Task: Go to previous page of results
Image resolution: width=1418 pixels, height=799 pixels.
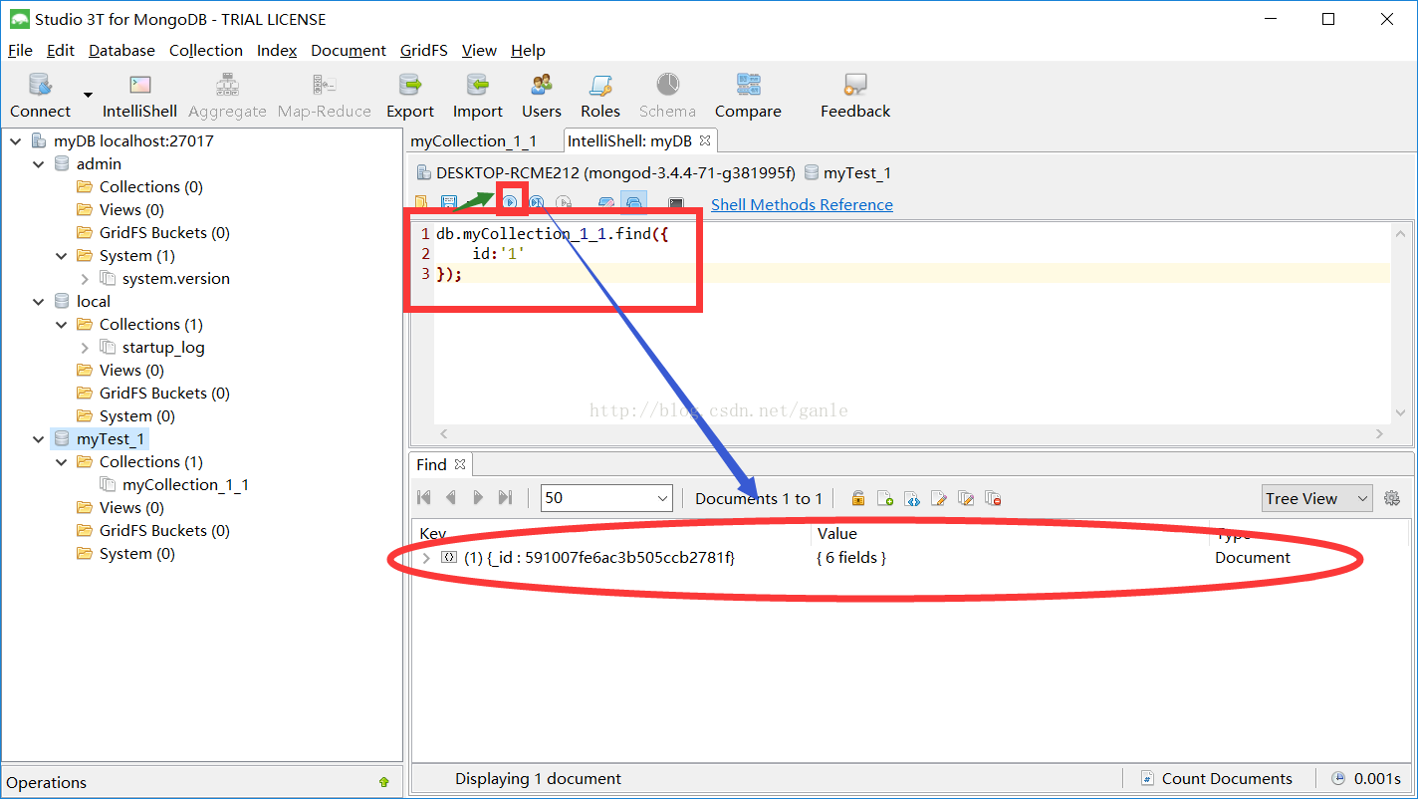Action: pyautogui.click(x=451, y=498)
